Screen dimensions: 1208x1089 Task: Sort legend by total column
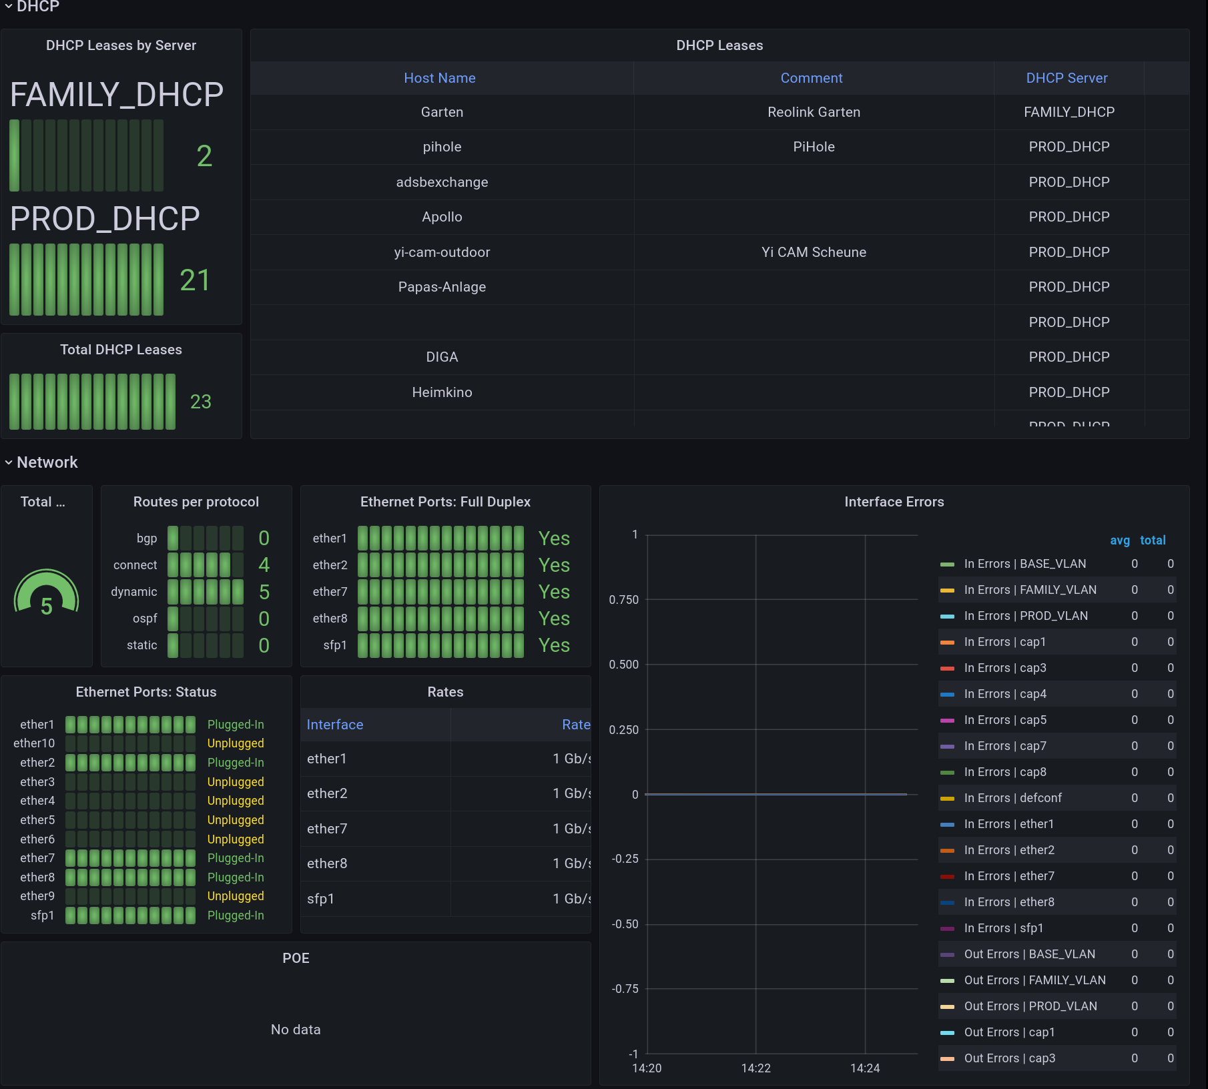pos(1153,540)
